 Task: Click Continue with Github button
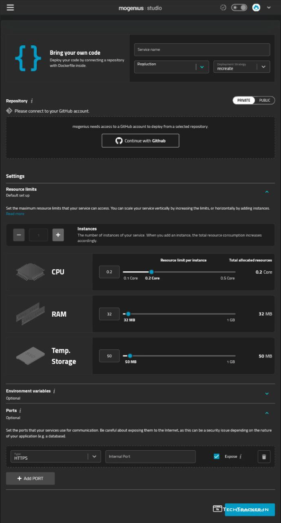pos(140,141)
